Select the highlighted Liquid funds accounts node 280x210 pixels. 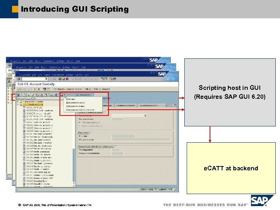pyautogui.click(x=33, y=105)
